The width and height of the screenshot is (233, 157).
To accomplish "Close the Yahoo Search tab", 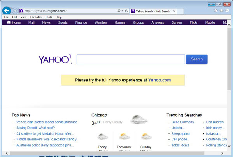I will [x=174, y=11].
